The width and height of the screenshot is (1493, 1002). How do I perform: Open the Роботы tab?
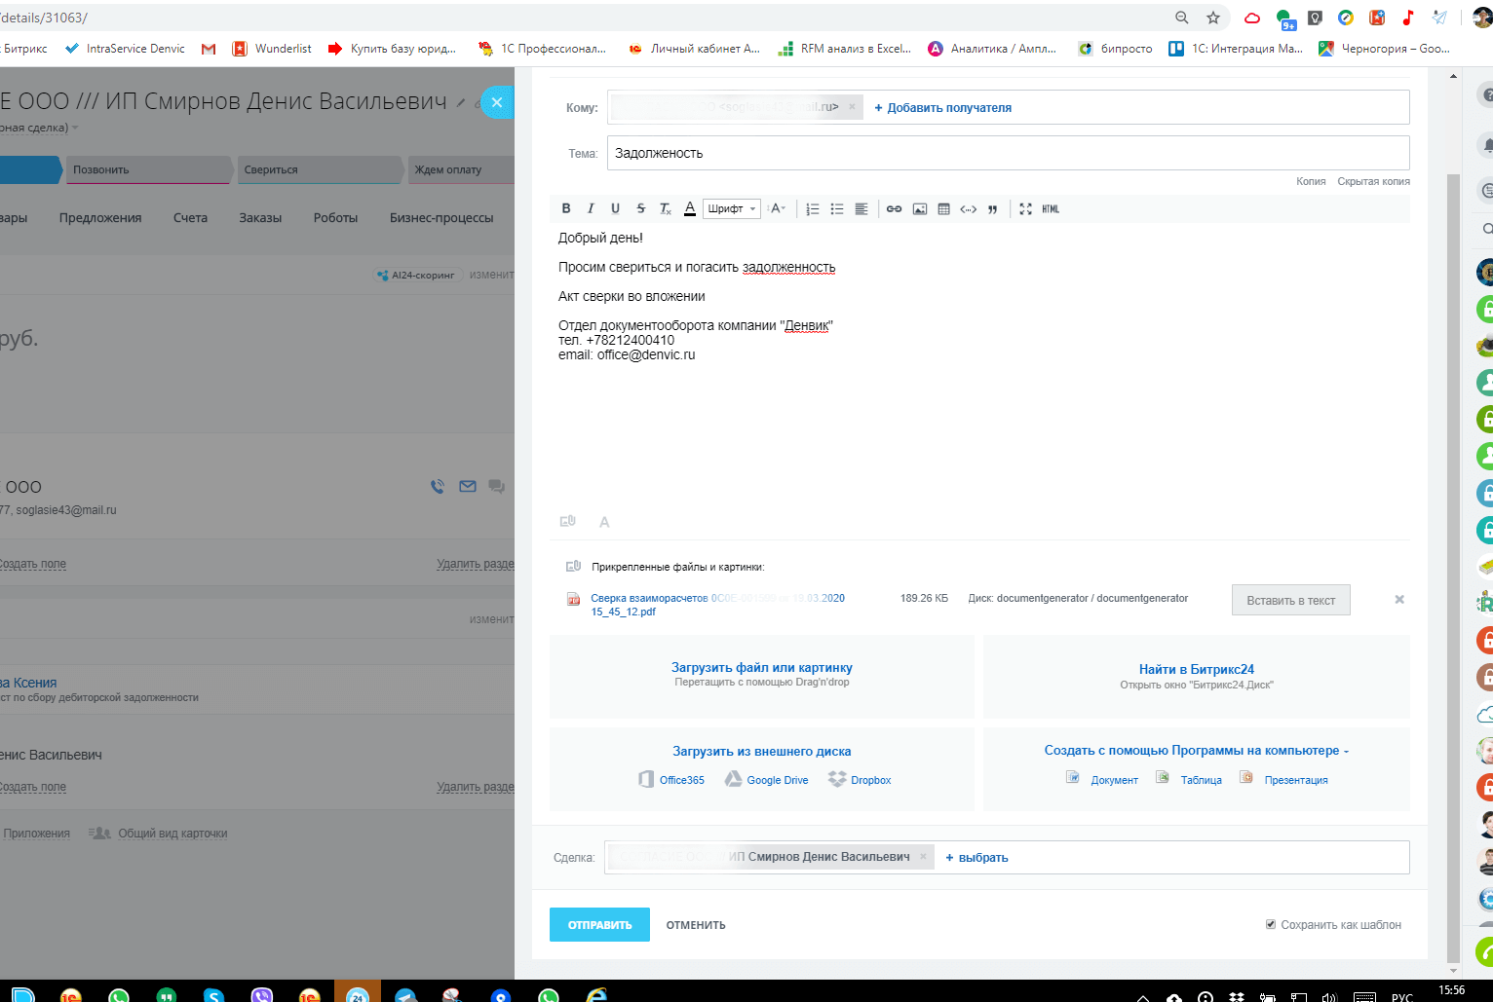[x=335, y=218]
